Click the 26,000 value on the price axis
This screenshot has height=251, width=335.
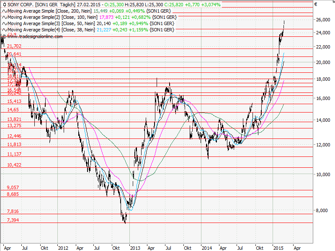pos(322,19)
